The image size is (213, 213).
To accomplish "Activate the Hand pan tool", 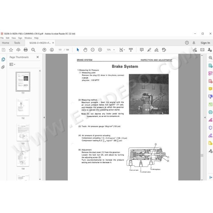I will point(85,50).
